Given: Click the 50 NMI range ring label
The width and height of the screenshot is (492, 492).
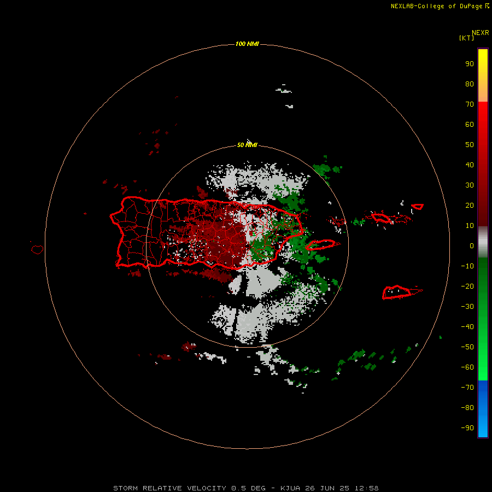Looking at the screenshot, I should pos(247,145).
